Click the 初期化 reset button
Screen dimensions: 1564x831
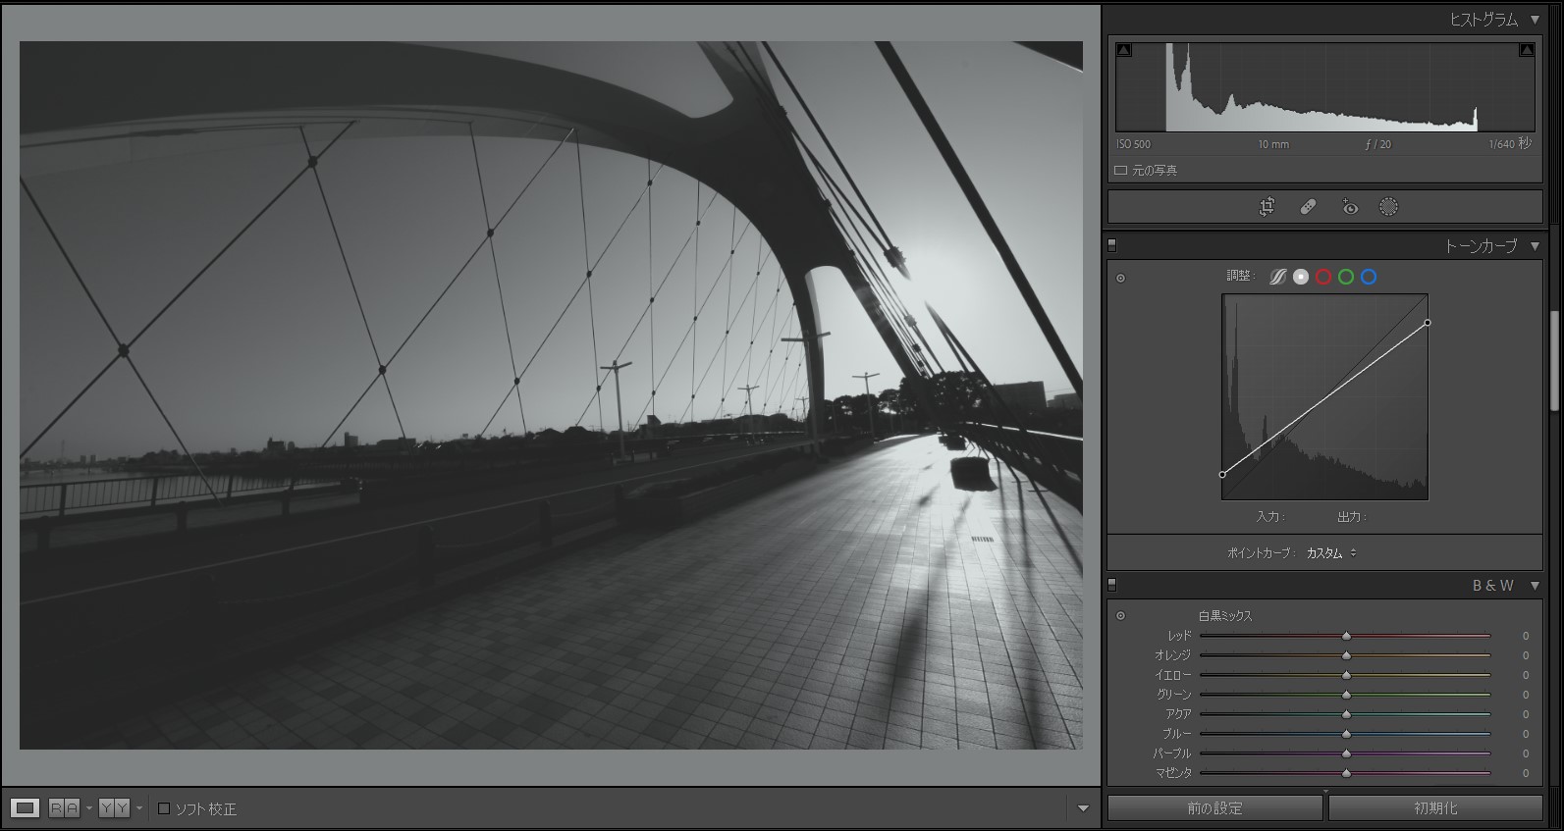coord(1434,808)
